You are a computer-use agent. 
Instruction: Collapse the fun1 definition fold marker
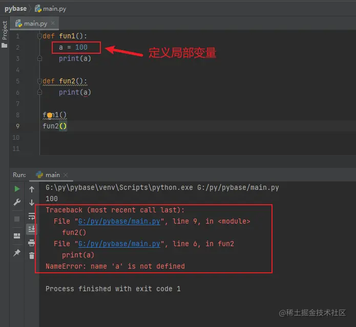(39, 36)
